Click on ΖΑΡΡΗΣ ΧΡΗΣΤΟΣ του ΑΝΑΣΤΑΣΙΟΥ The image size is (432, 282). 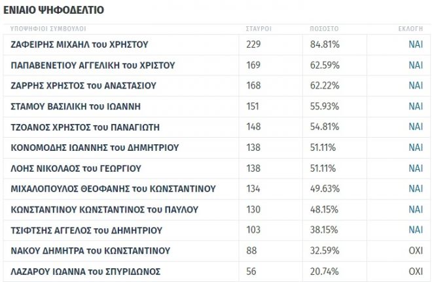(84, 86)
